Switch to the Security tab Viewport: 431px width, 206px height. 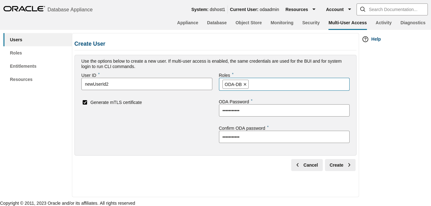tap(311, 23)
